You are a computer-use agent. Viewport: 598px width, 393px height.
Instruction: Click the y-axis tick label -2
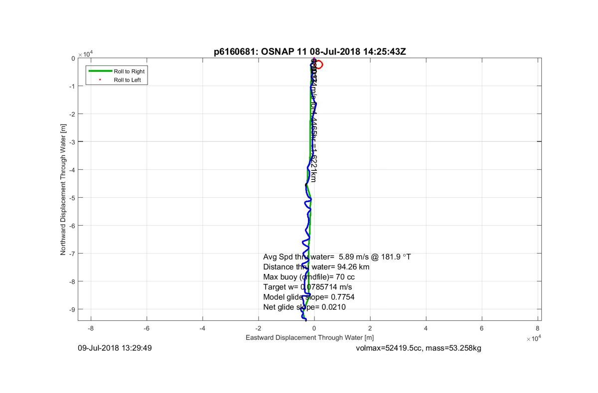72,115
